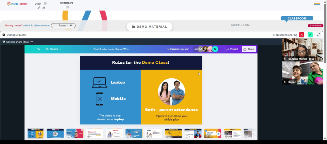Click the parents photo circle on slide
Viewport: 327px width, 144px height.
tap(171, 92)
